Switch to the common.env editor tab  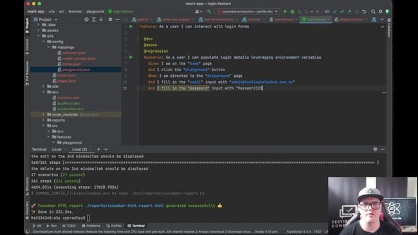[x=283, y=20]
